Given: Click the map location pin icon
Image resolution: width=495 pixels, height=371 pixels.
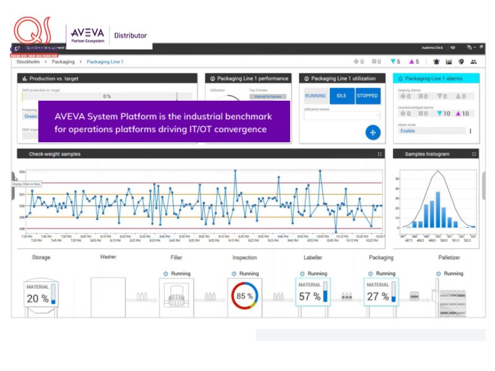Looking at the screenshot, I should [461, 62].
